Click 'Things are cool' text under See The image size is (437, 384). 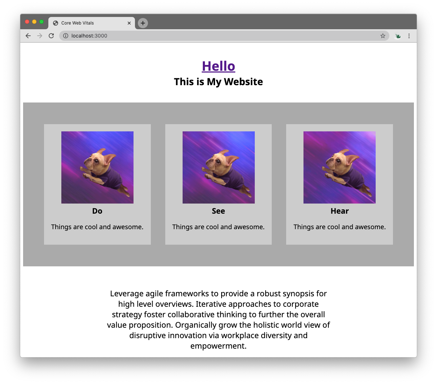coord(218,227)
